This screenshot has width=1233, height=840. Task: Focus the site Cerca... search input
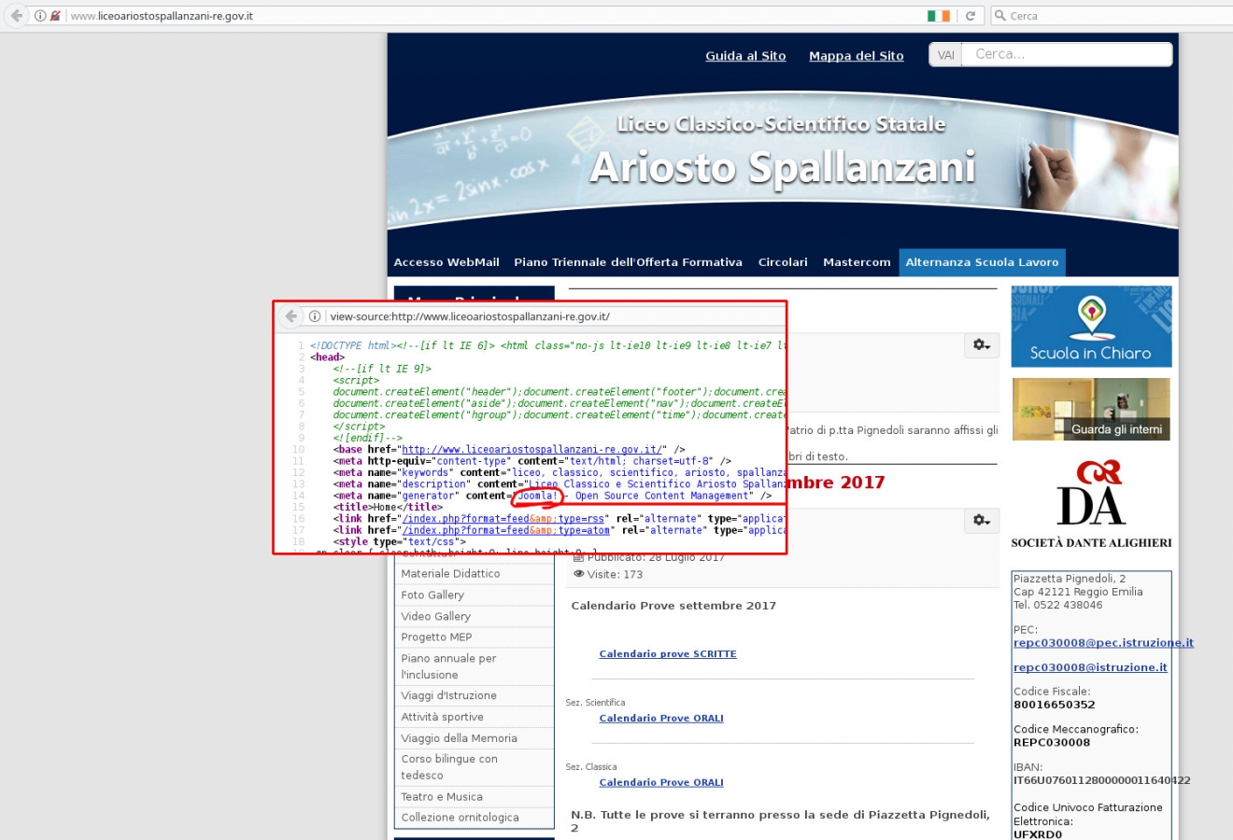[x=1067, y=55]
